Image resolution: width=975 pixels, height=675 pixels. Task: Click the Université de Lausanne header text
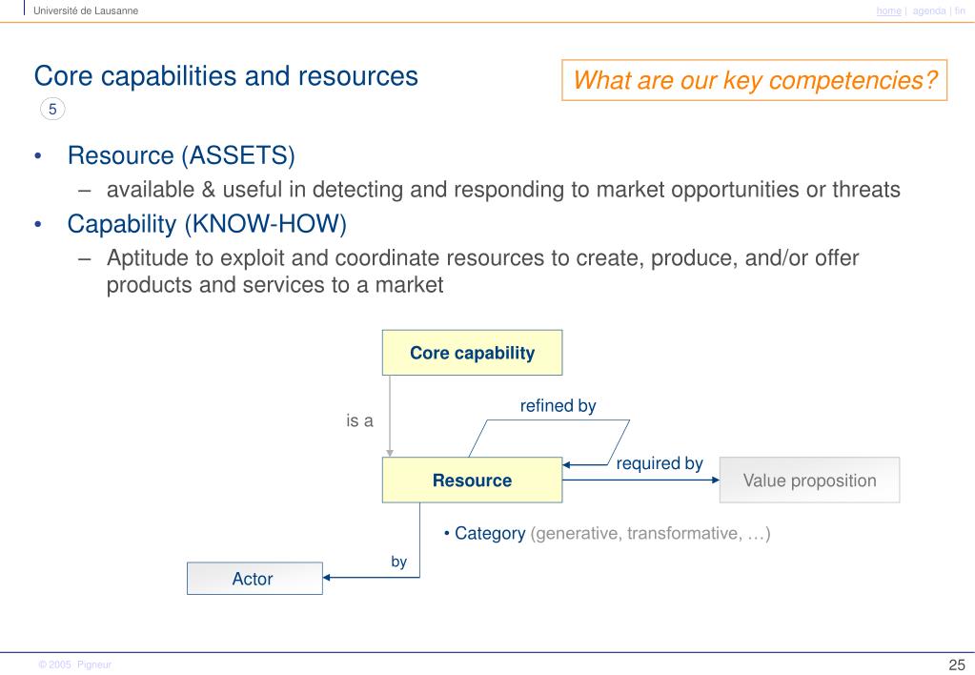86,10
